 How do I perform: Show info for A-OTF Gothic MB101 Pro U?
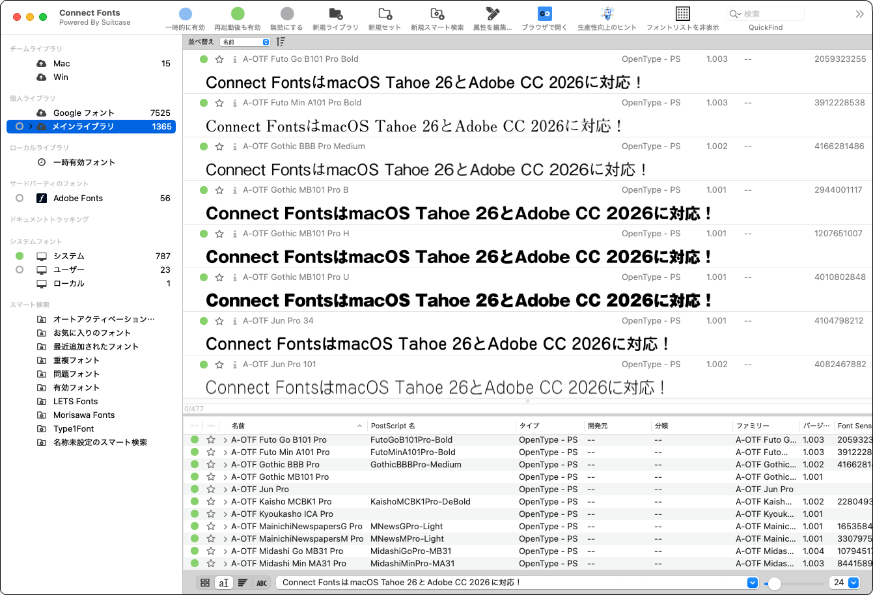pyautogui.click(x=234, y=277)
